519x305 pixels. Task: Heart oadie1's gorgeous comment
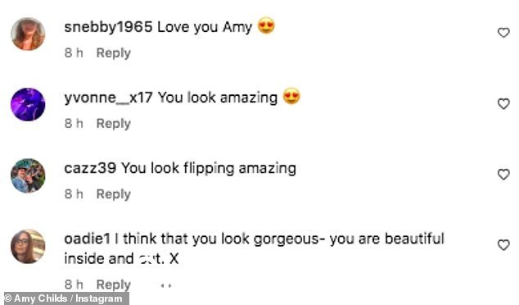pyautogui.click(x=503, y=245)
